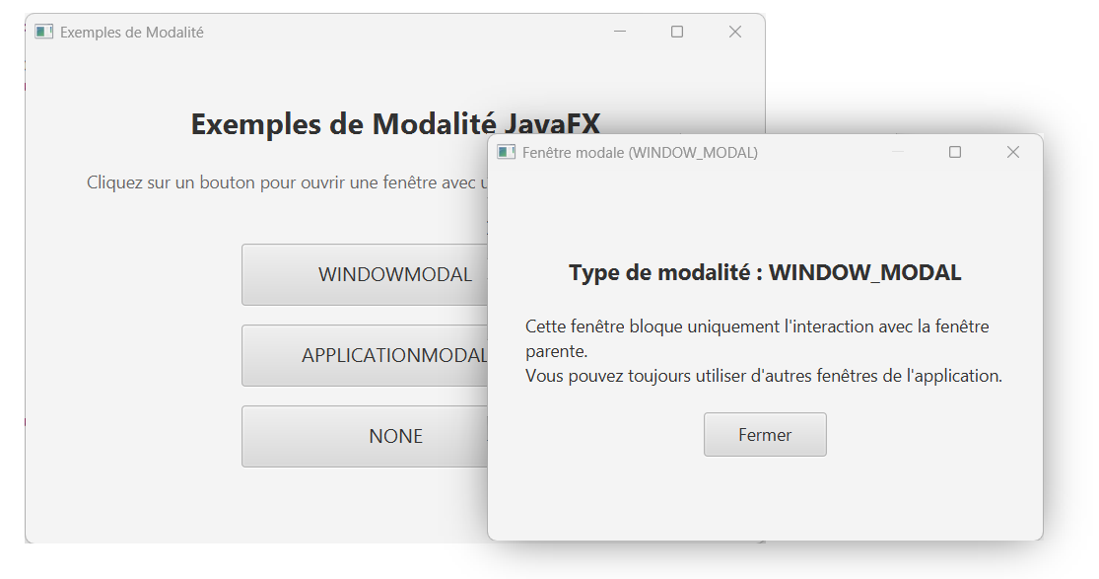Close the Fenêtre modale (WINDOW_MODAL) window
The height and width of the screenshot is (579, 1099).
(x=1013, y=152)
